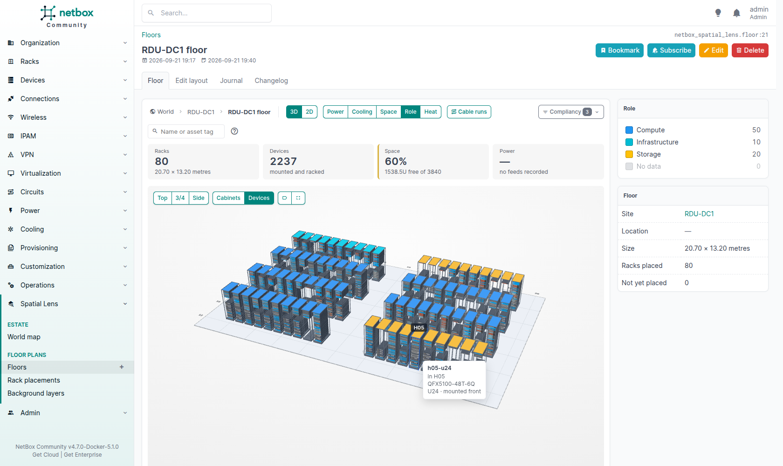The width and height of the screenshot is (783, 466).
Task: Click the reset view rectangle icon
Action: click(285, 198)
